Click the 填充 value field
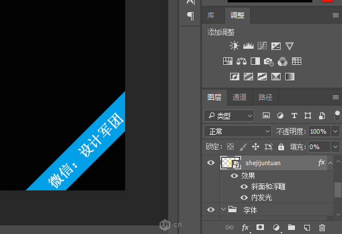 (319, 147)
